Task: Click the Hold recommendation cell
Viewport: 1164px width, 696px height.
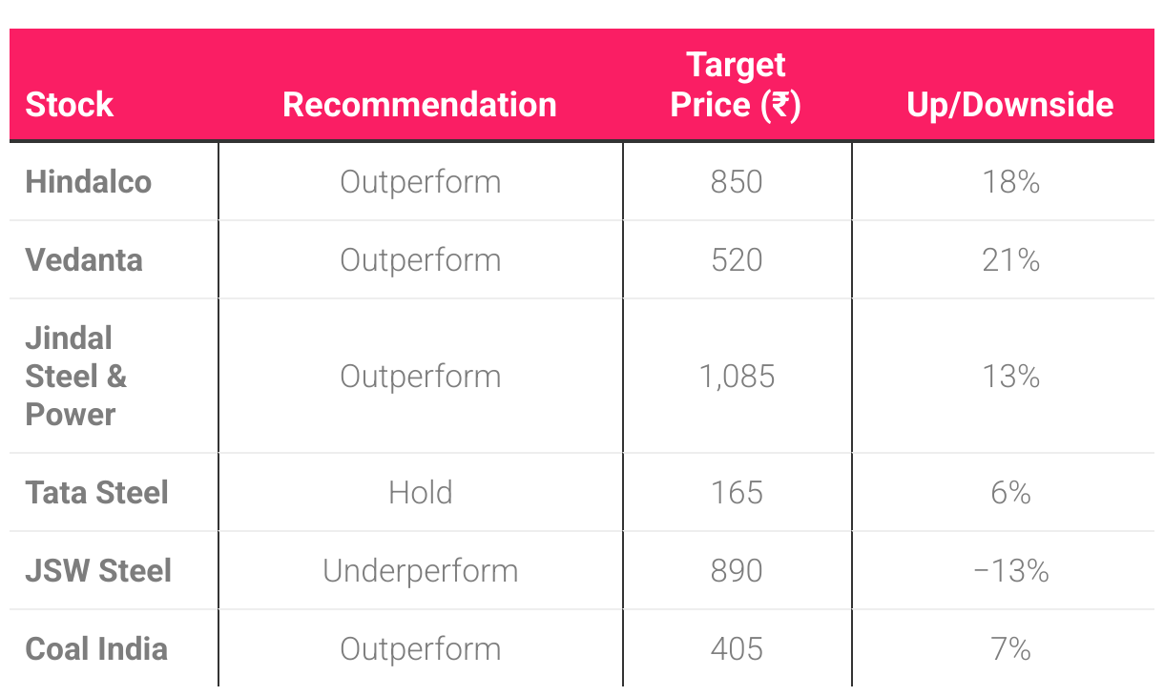Action: 420,493
